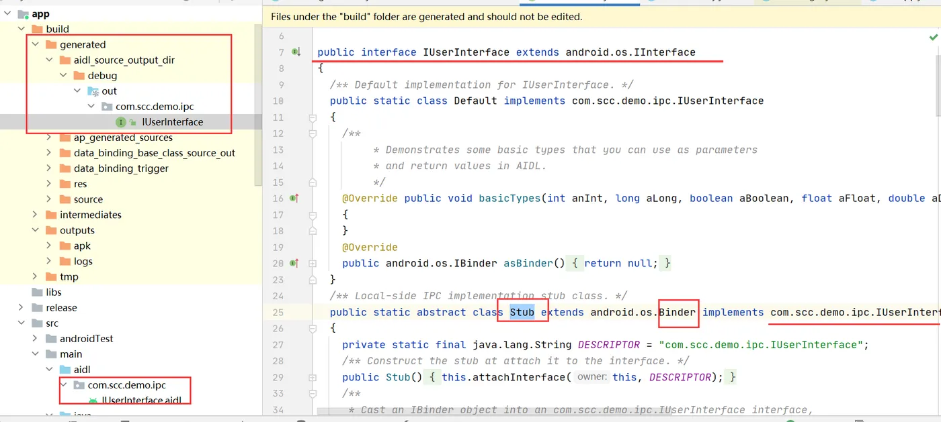
Task: Collapse the comment fold marker on line 33
Action: click(x=313, y=394)
